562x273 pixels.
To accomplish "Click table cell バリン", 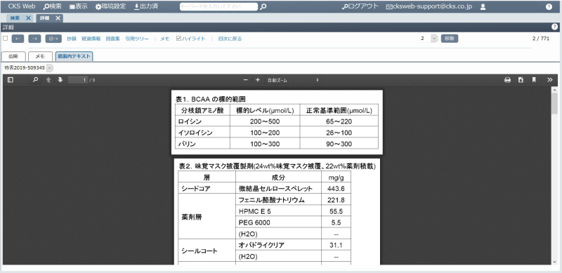I will click(202, 144).
